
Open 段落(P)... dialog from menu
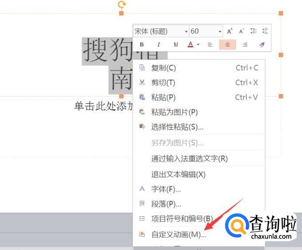click(x=199, y=204)
